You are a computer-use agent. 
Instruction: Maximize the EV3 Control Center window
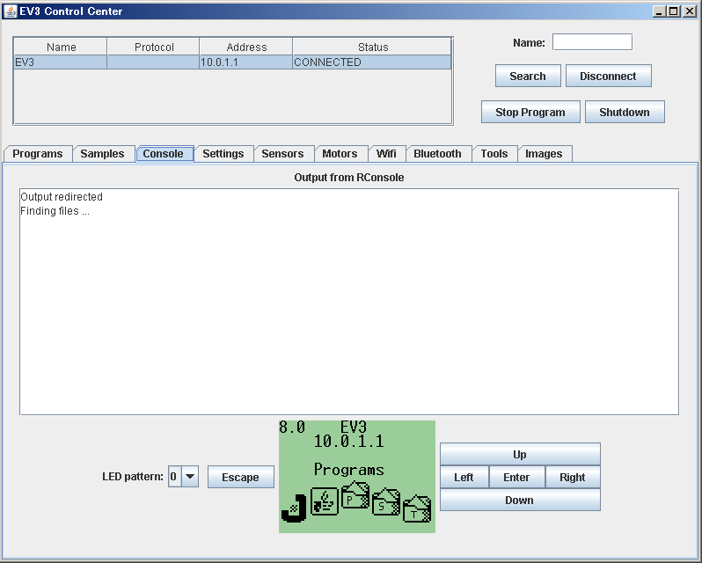click(x=673, y=11)
